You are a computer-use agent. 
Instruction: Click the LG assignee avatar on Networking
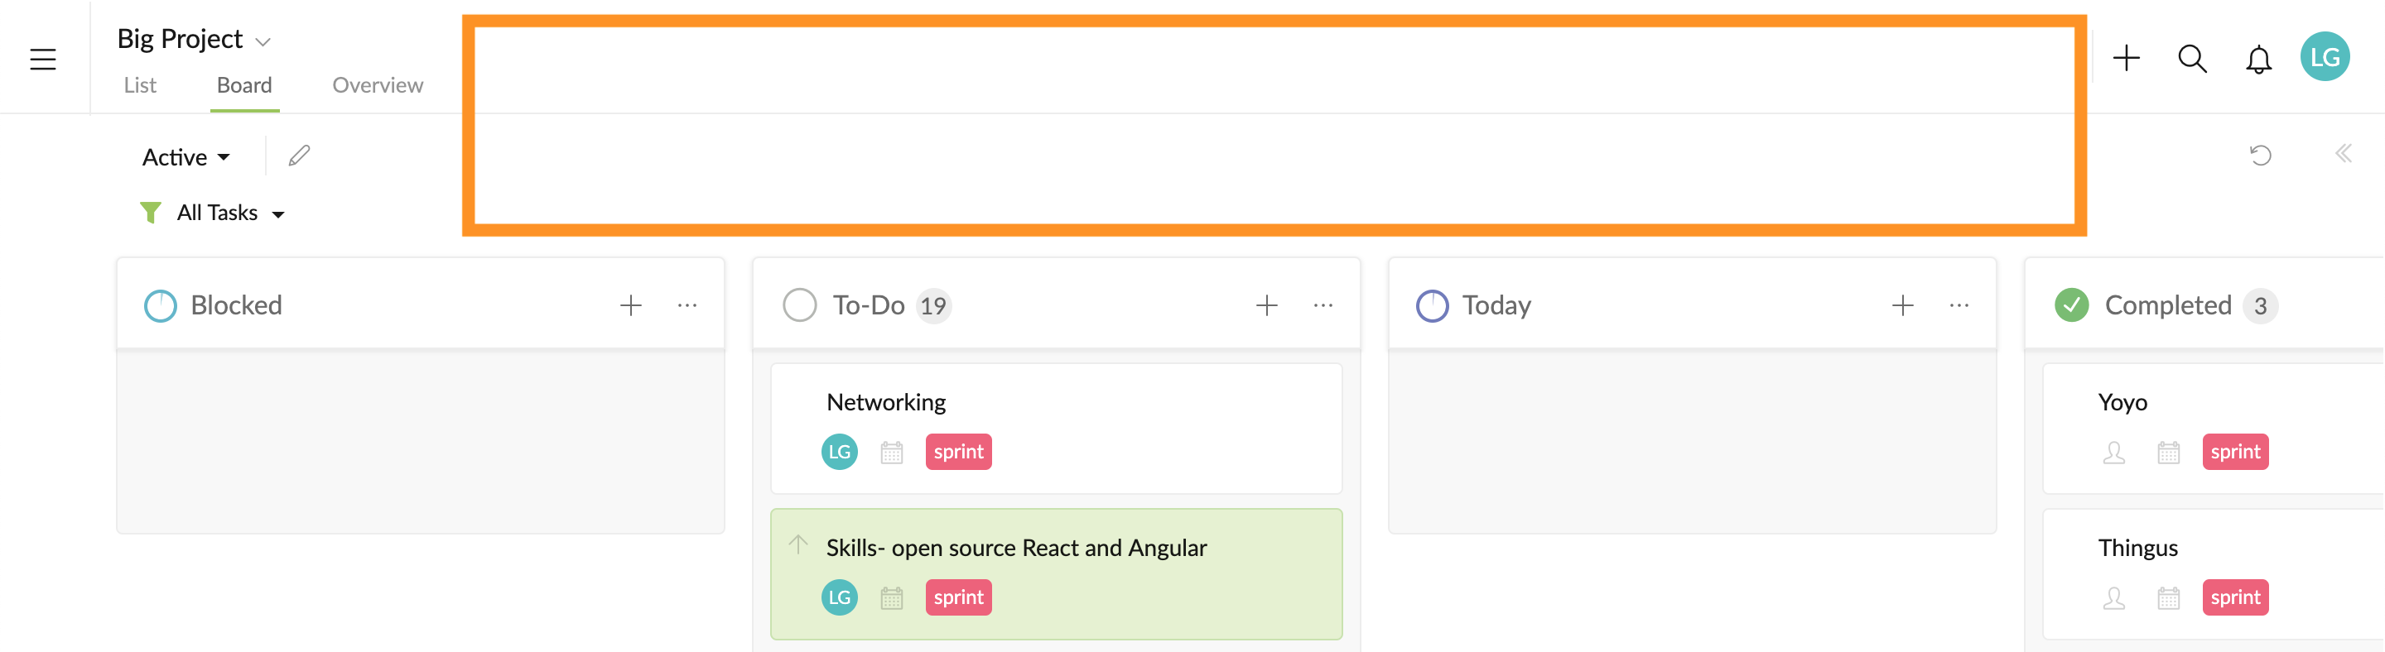point(840,453)
